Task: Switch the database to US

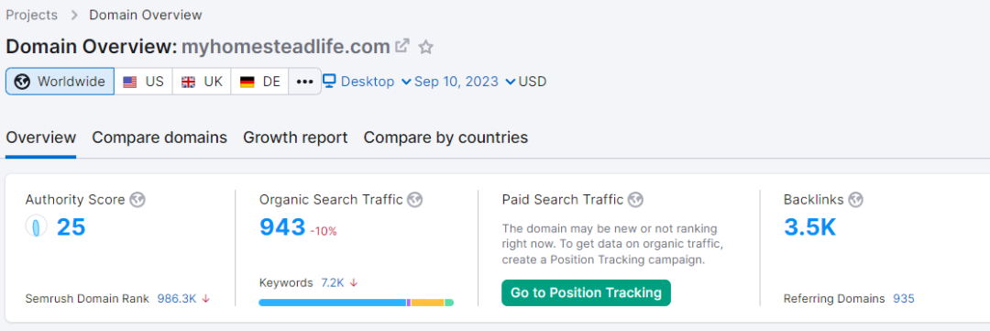Action: pos(143,82)
